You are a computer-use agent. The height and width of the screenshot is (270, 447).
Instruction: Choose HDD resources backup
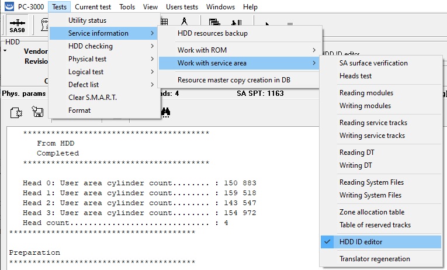click(213, 33)
